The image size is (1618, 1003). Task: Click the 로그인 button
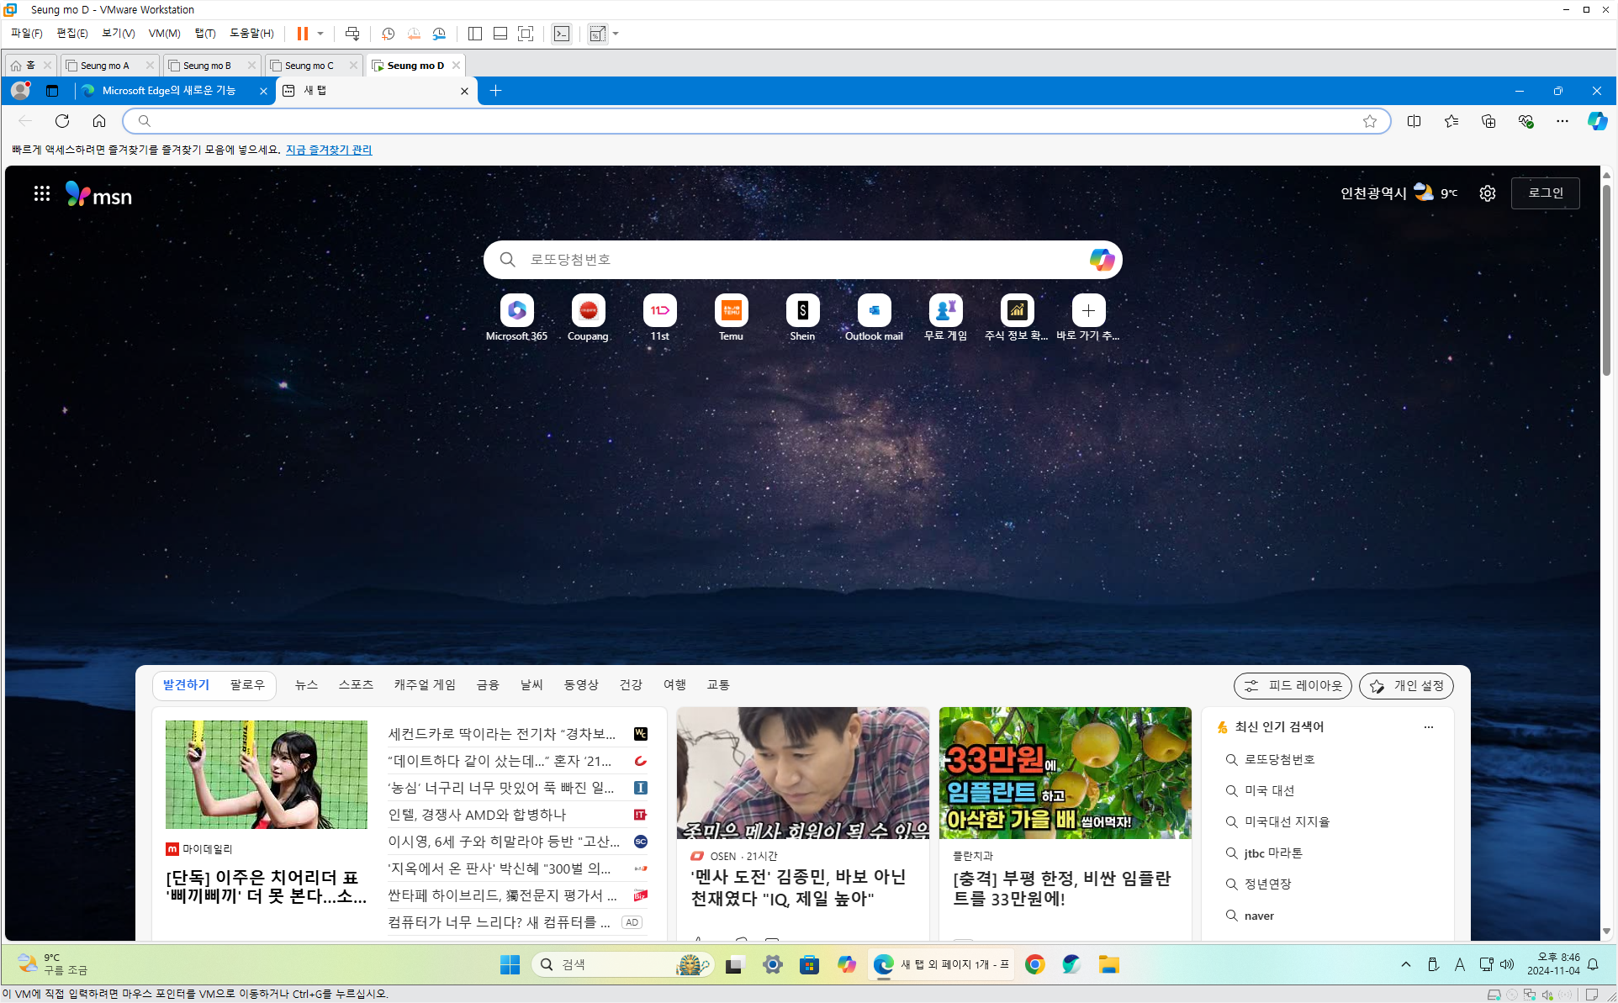point(1545,193)
